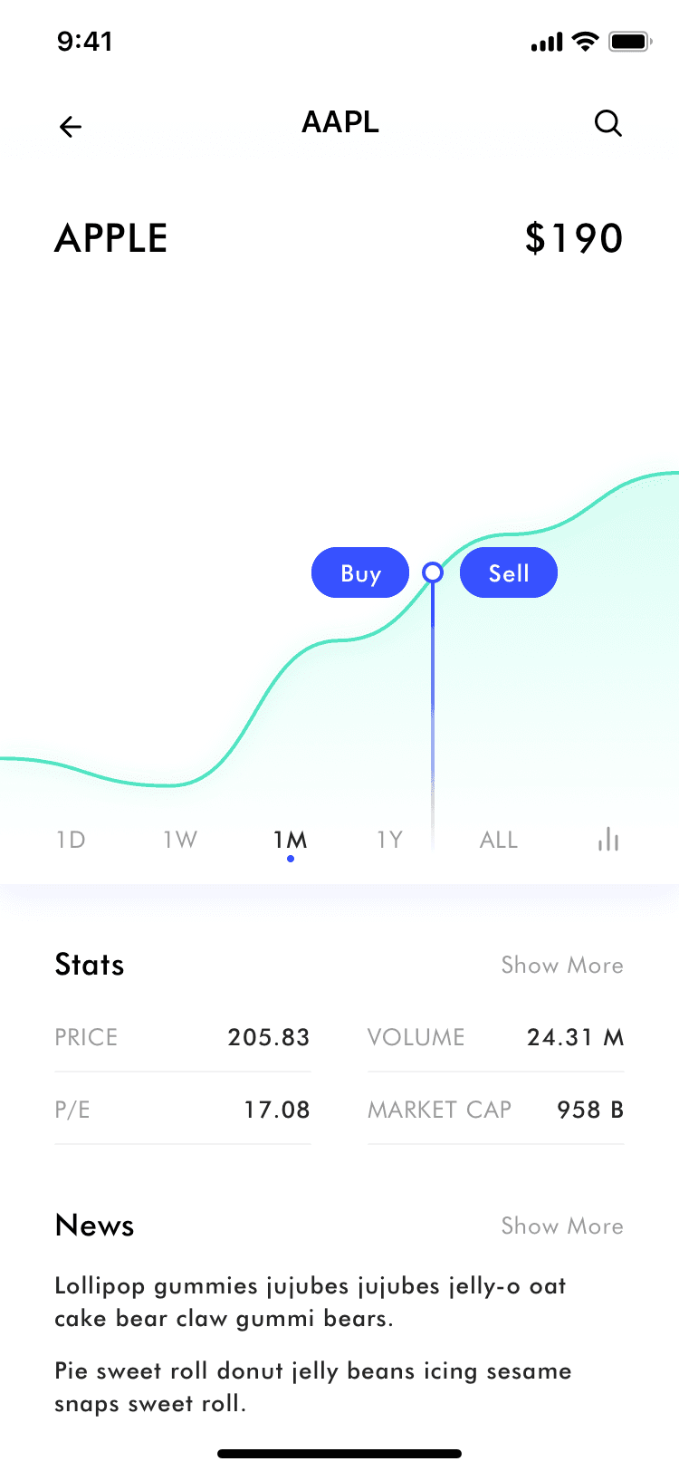The width and height of the screenshot is (679, 1471).
Task: Tap the AAPL ticker title
Action: 340,122
